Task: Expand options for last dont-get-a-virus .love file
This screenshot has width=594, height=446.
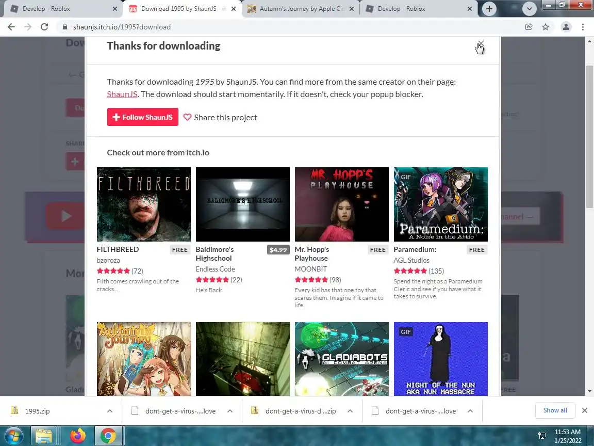Action: click(x=470, y=411)
